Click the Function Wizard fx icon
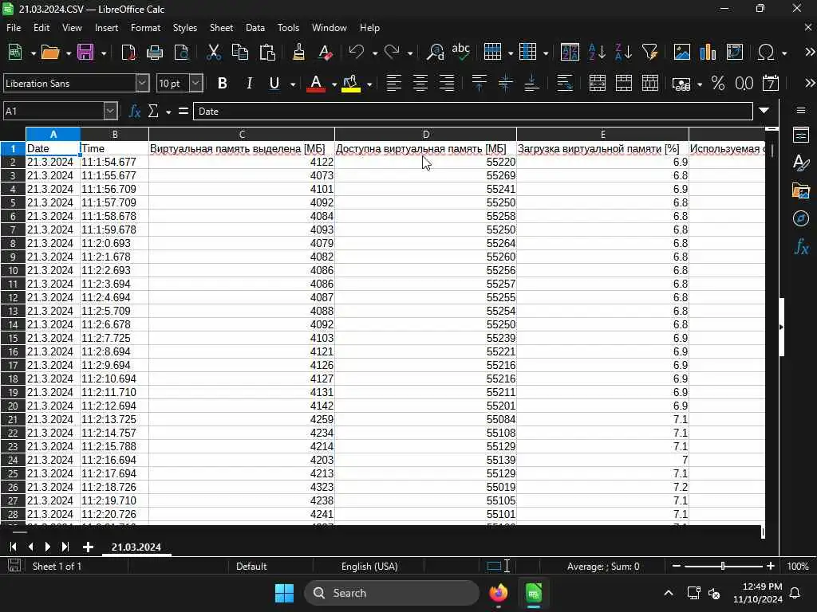The width and height of the screenshot is (817, 612). pos(134,111)
